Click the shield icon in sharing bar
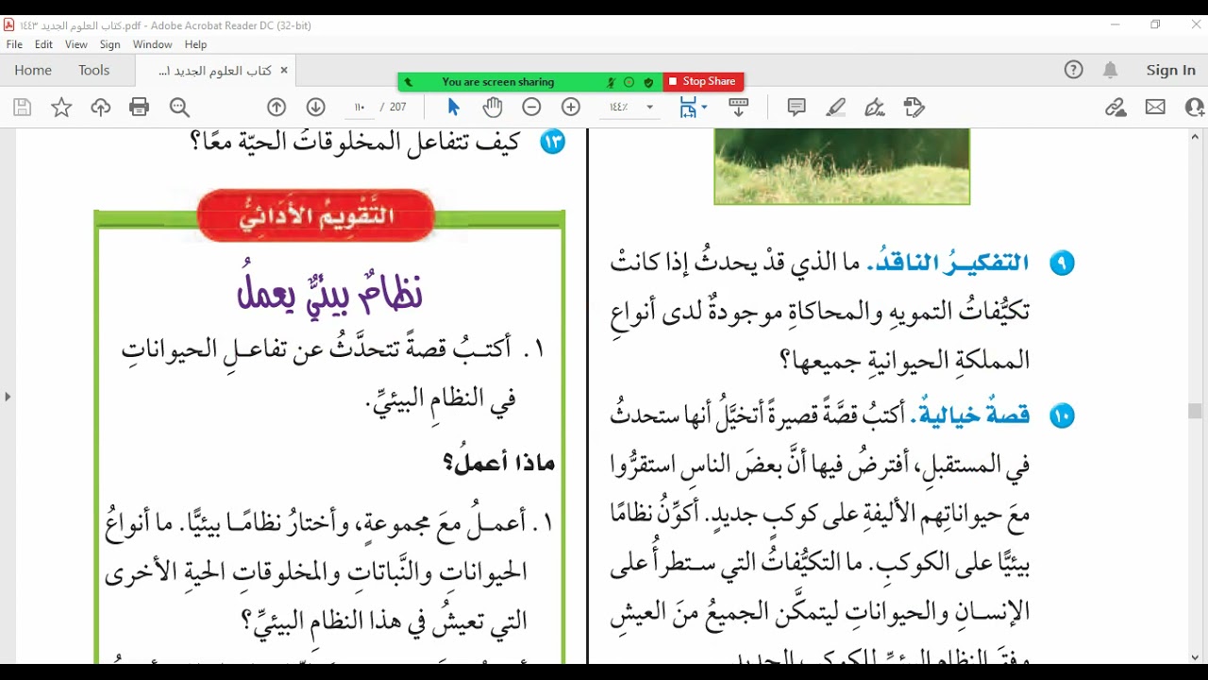This screenshot has width=1208, height=680. 648,82
